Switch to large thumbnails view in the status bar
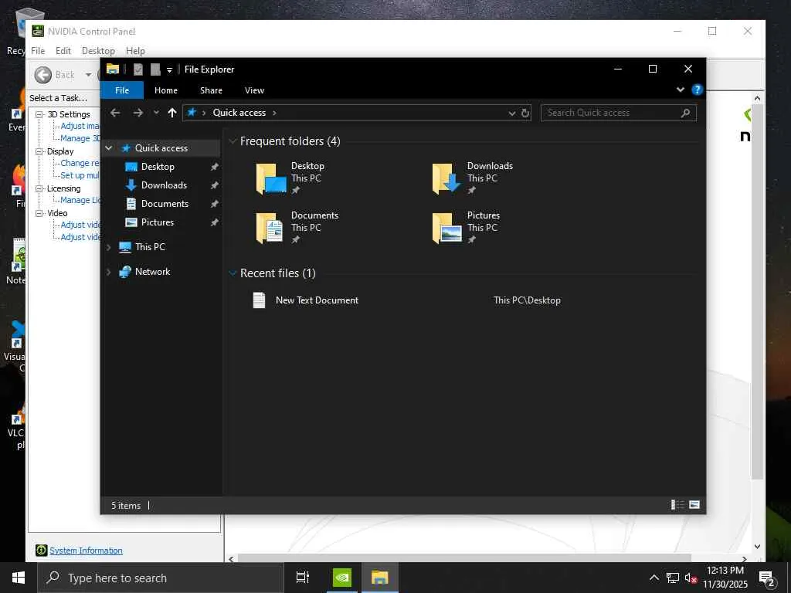The width and height of the screenshot is (791, 593). pyautogui.click(x=694, y=505)
